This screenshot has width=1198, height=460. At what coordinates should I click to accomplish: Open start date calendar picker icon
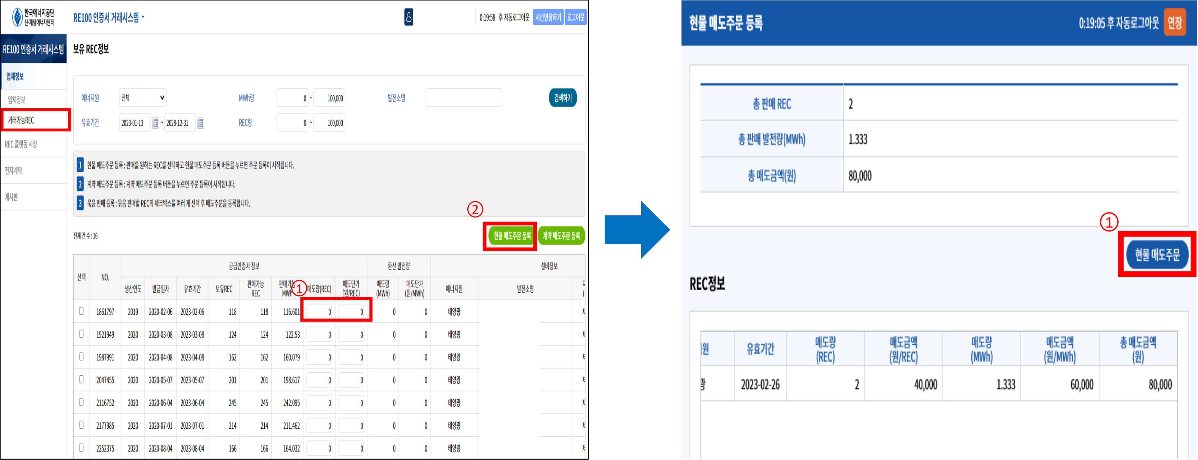[156, 123]
